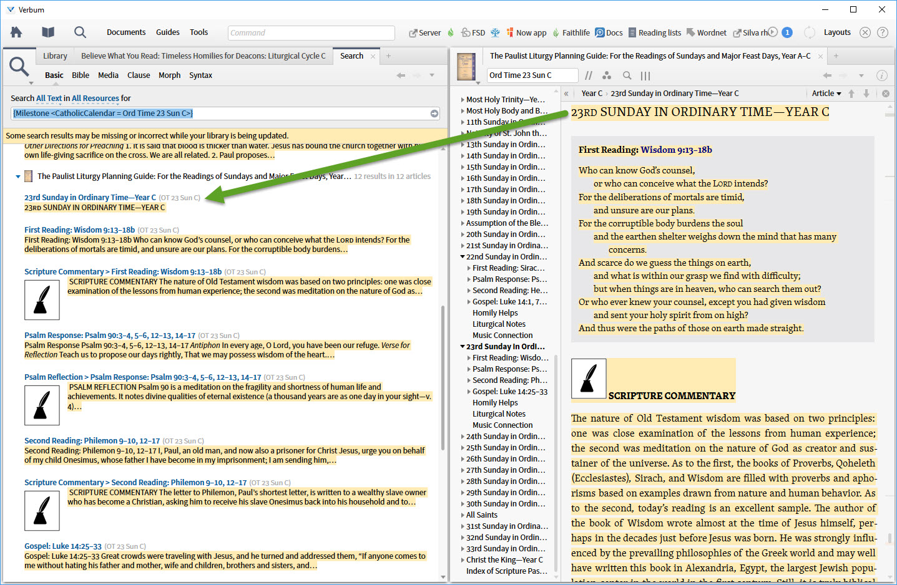Click the Command input box
This screenshot has height=585, width=897.
[x=311, y=33]
